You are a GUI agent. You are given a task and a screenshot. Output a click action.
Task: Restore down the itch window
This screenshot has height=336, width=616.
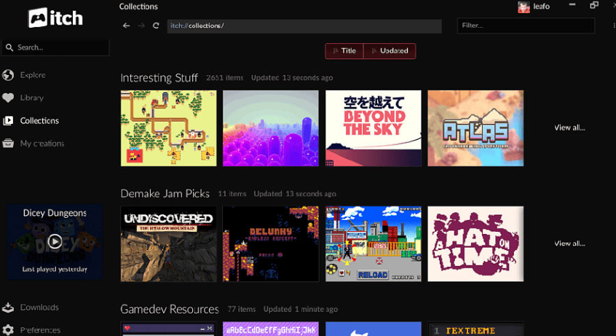pyautogui.click(x=594, y=4)
